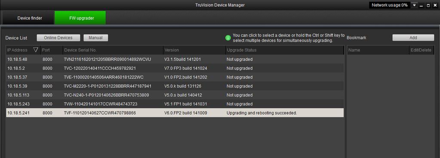This screenshot has height=158, width=440.
Task: Select device with IP 10.18.5.48
Action: click(175, 59)
